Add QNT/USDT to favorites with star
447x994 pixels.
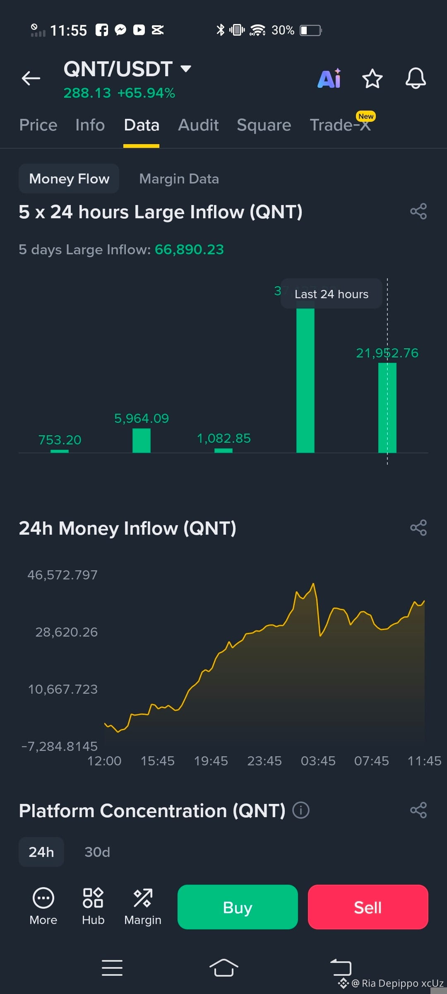pyautogui.click(x=372, y=78)
